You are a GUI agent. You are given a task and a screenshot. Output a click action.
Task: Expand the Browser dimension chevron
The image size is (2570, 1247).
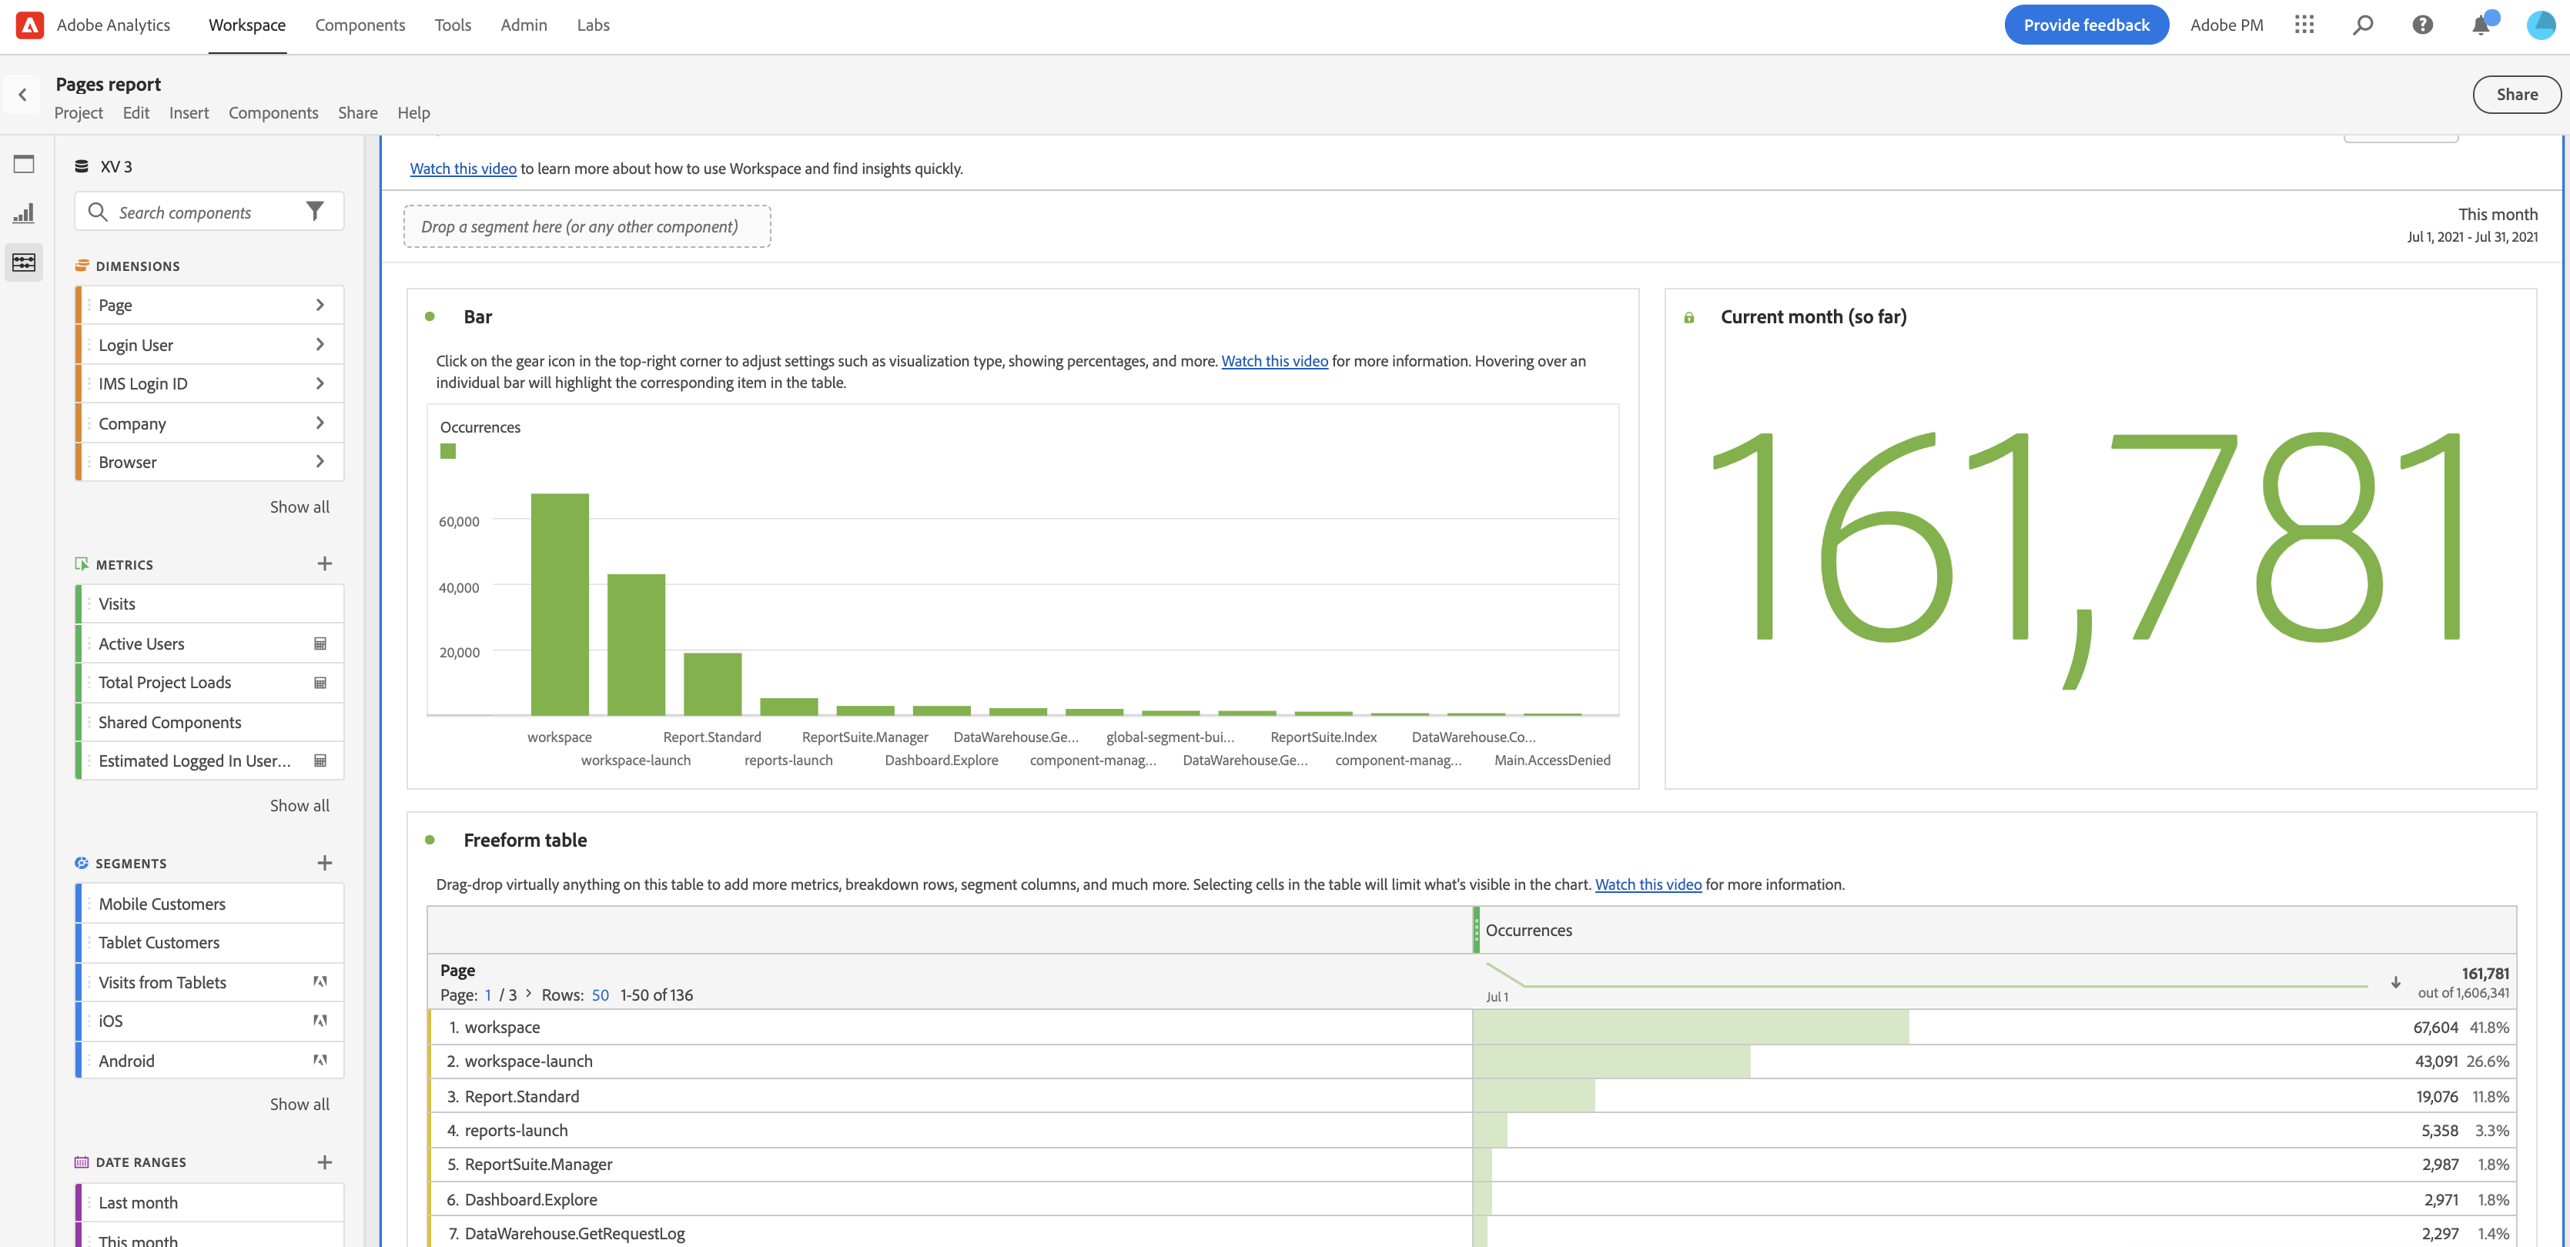tap(320, 462)
